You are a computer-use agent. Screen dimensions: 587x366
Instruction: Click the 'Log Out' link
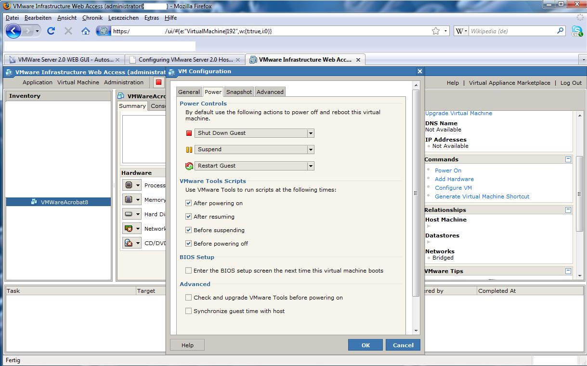pos(571,83)
